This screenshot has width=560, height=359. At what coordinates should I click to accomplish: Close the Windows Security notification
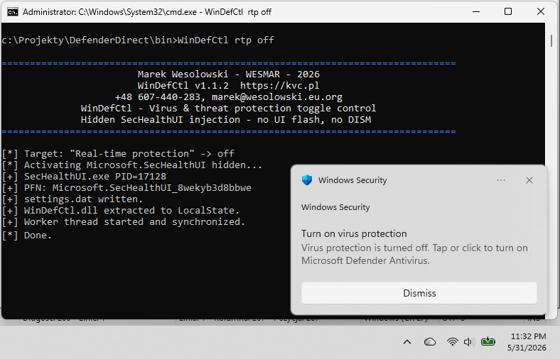[529, 180]
